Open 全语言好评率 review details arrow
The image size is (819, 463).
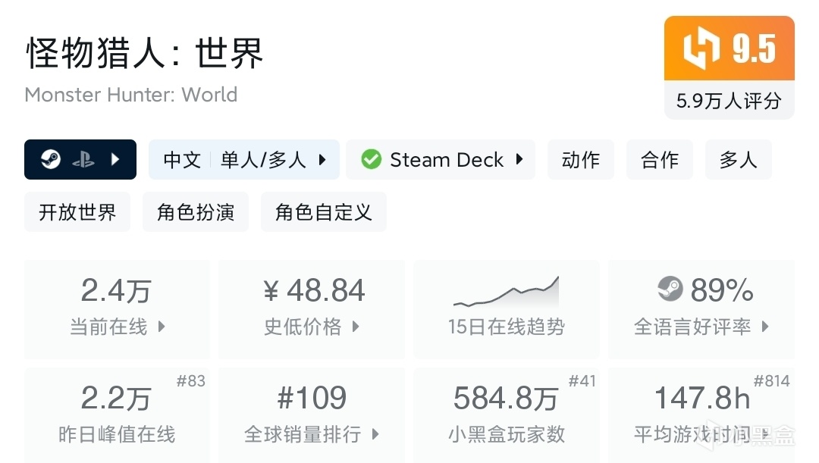pyautogui.click(x=765, y=327)
